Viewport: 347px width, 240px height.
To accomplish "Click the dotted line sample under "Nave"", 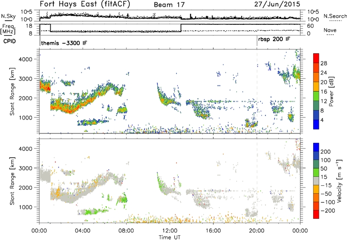I will [x=330, y=35].
